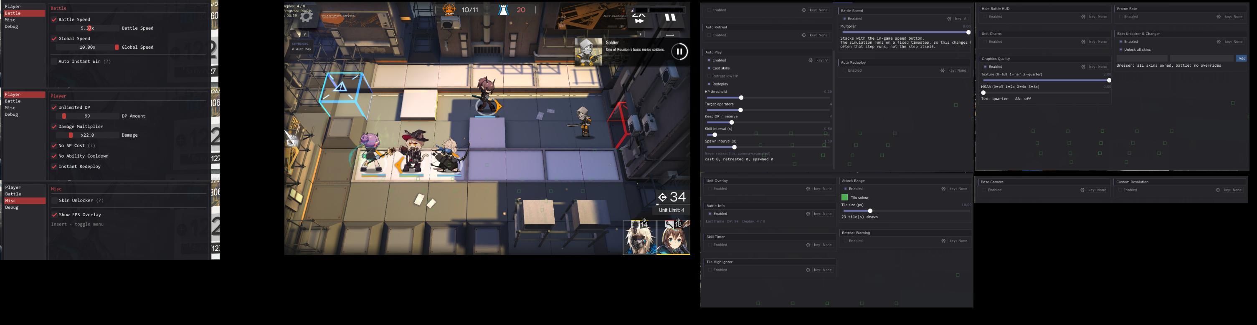Adjust the HP threshold slider
Image resolution: width=1257 pixels, height=325 pixels.
pyautogui.click(x=768, y=98)
